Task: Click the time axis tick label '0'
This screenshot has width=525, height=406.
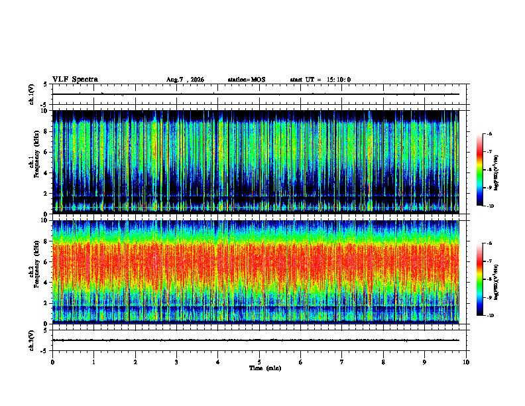Action: click(52, 362)
